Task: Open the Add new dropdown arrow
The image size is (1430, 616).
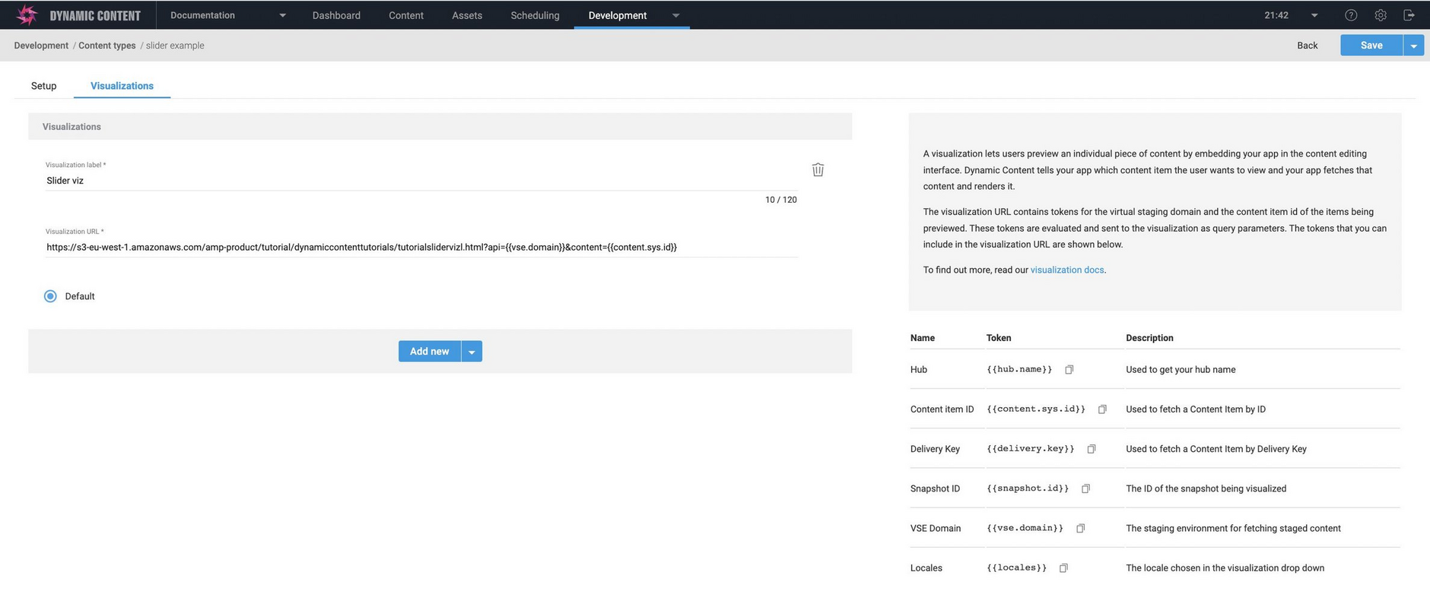Action: pyautogui.click(x=472, y=352)
